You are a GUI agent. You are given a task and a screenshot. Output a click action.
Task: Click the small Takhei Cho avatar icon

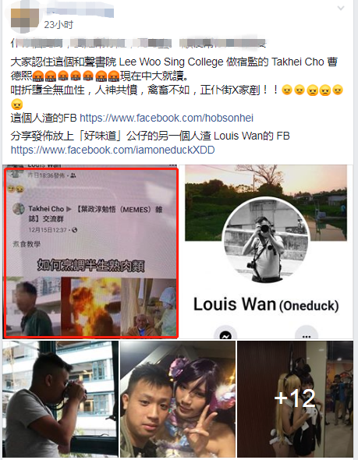(19, 209)
